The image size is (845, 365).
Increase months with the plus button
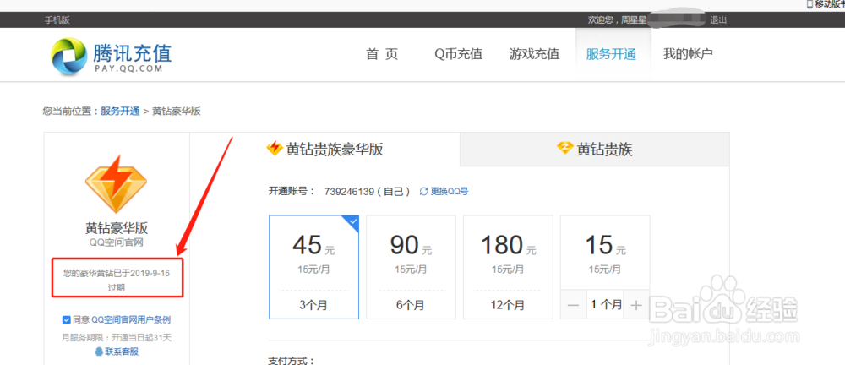[x=636, y=305]
